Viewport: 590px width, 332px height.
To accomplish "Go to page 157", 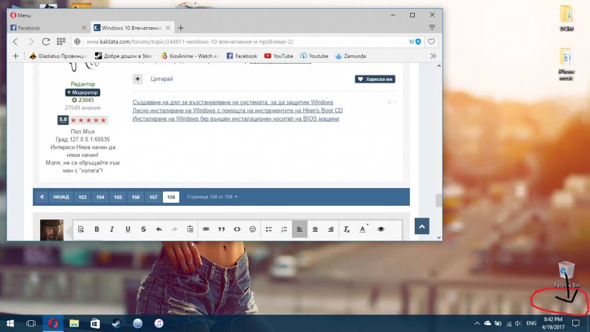I will click(153, 197).
